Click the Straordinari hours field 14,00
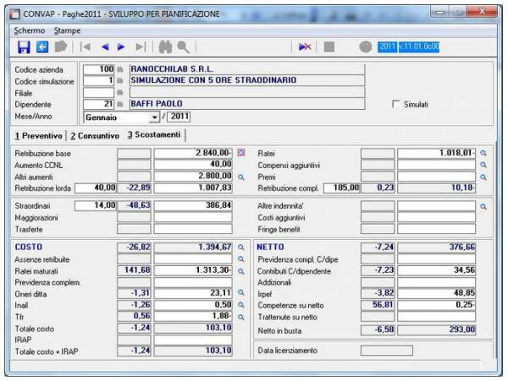 point(96,205)
